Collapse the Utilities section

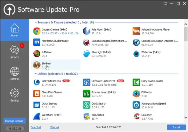click(x=35, y=74)
